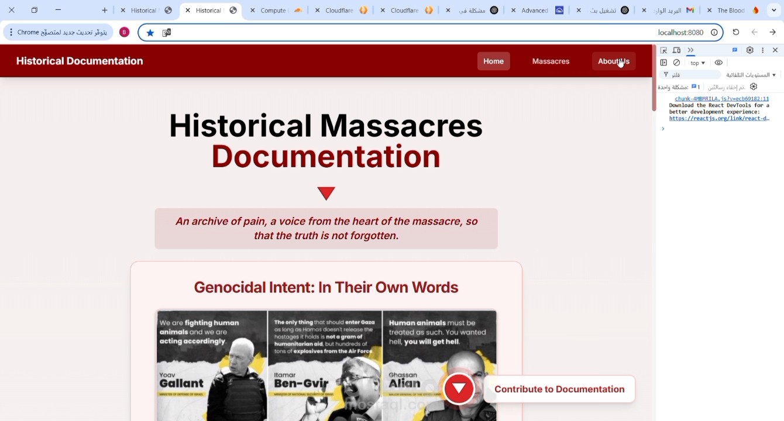Open Massacres page from navbar
This screenshot has width=784, height=421.
coord(551,61)
